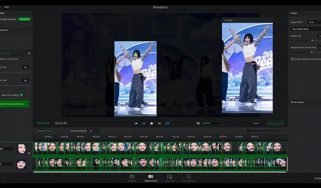This screenshot has height=188, width=321.
Task: Mute audio via the speaker icon
Action: (x=198, y=123)
